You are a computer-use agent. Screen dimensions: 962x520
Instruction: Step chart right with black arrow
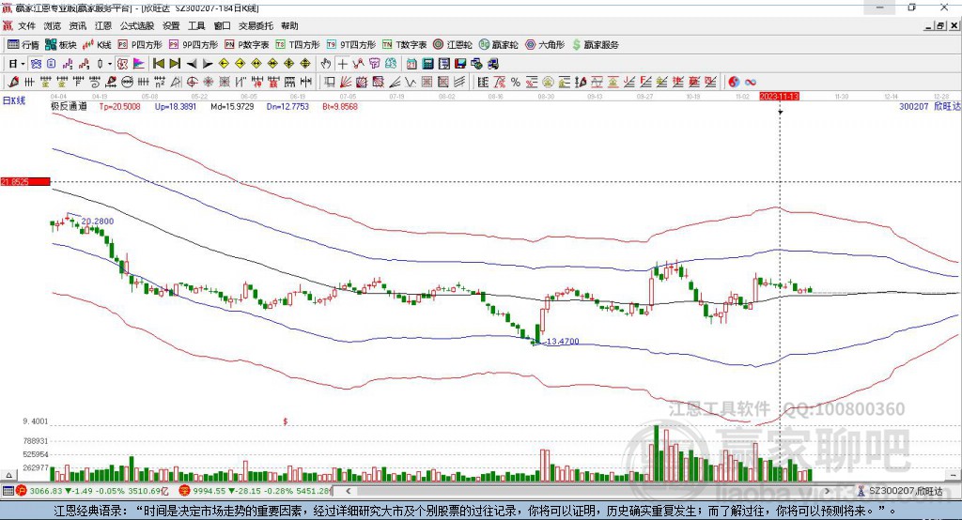208,64
